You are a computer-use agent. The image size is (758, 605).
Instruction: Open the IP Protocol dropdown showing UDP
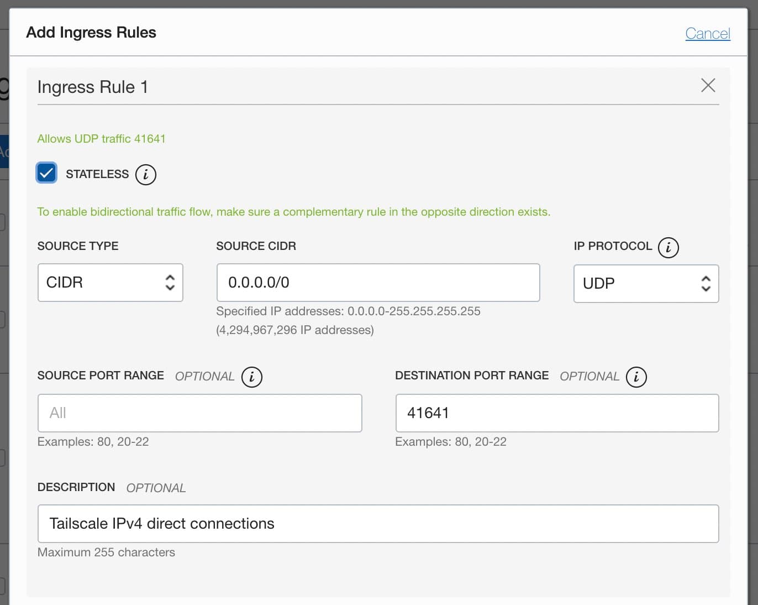coord(646,284)
